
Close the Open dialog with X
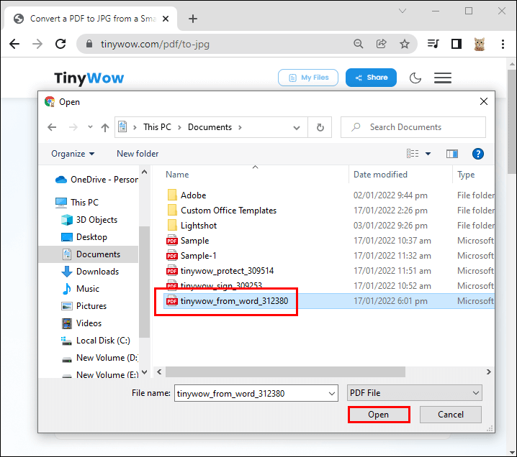484,101
